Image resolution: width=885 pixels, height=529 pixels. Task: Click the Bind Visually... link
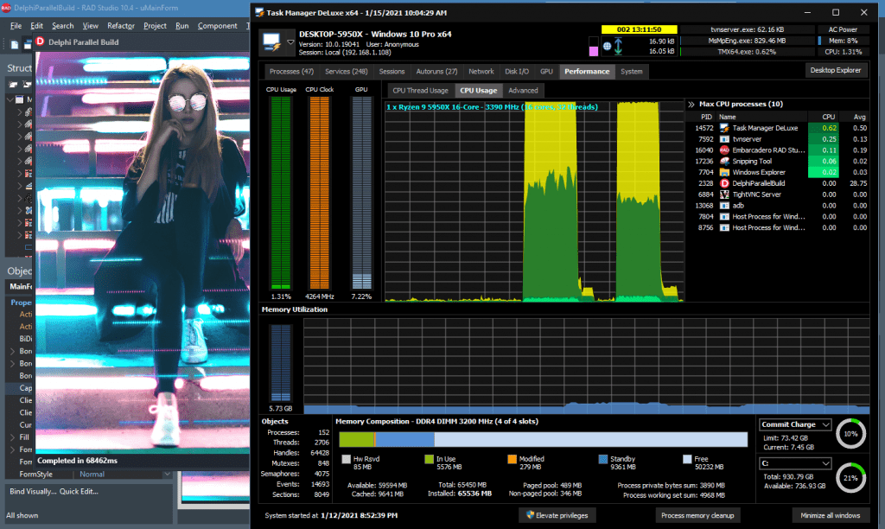pyautogui.click(x=33, y=492)
